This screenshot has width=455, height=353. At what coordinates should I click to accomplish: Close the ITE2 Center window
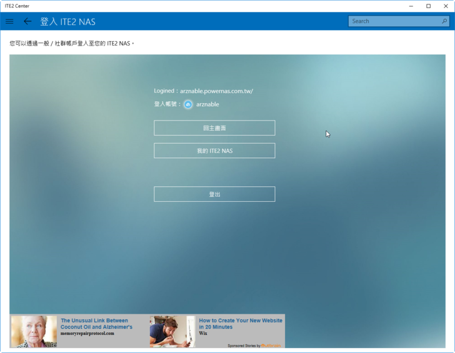(x=446, y=6)
